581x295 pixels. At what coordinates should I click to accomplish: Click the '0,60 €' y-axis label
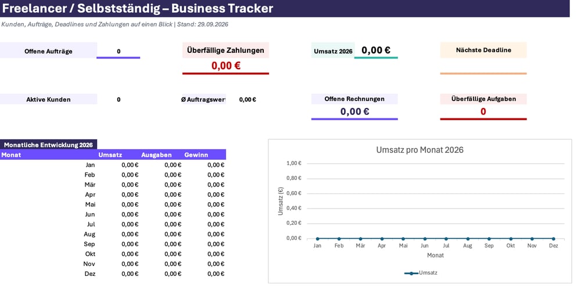[294, 193]
